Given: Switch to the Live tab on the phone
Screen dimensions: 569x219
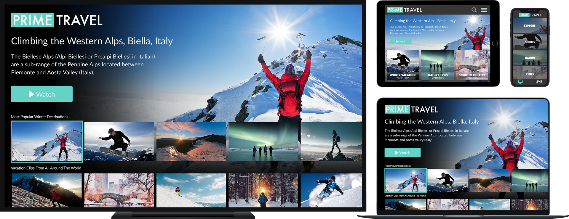Looking at the screenshot, I should pyautogui.click(x=538, y=82).
